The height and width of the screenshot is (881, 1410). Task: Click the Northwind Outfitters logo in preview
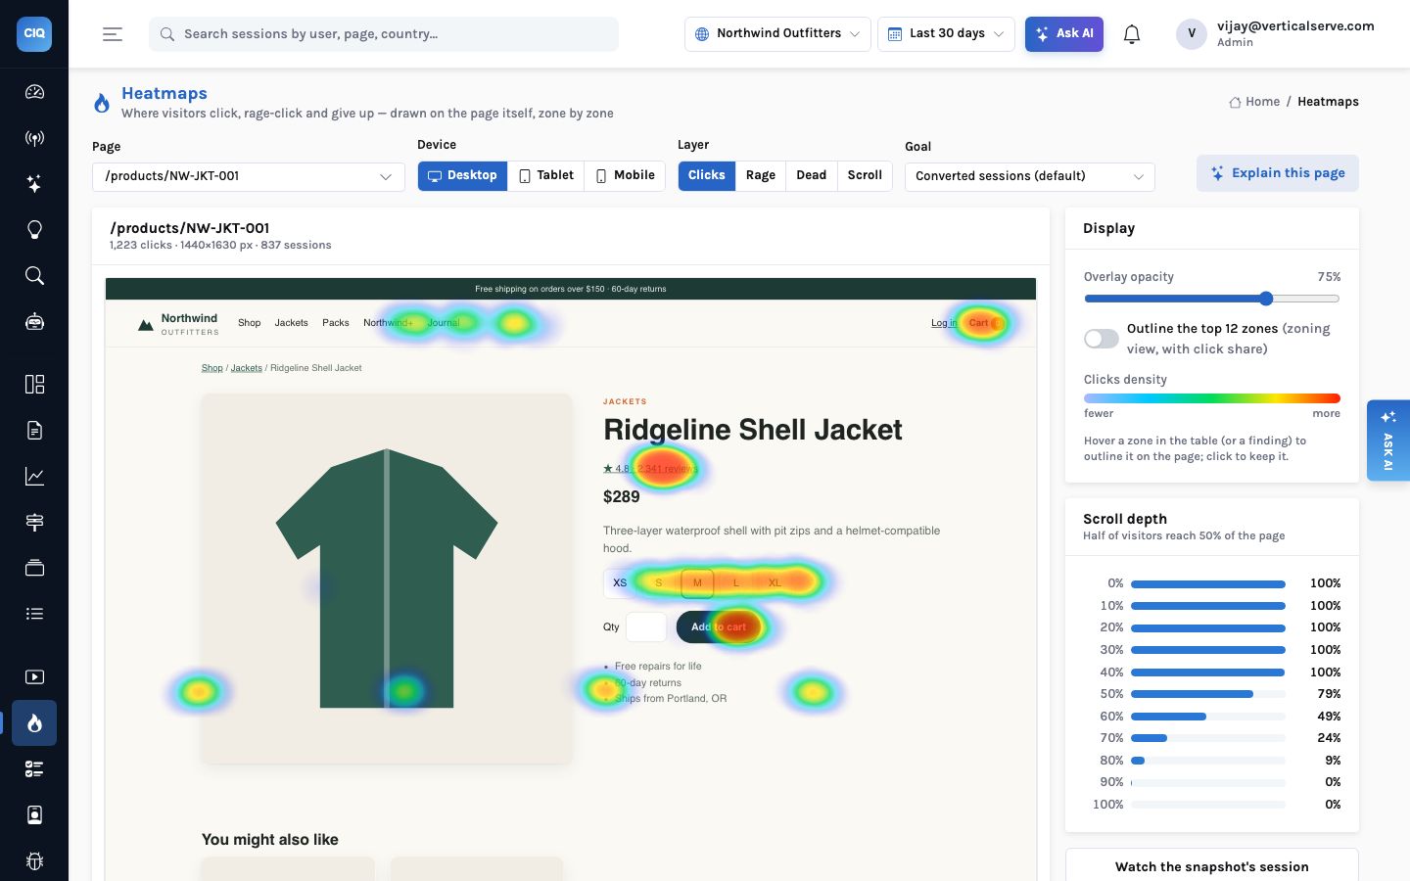pos(178,324)
